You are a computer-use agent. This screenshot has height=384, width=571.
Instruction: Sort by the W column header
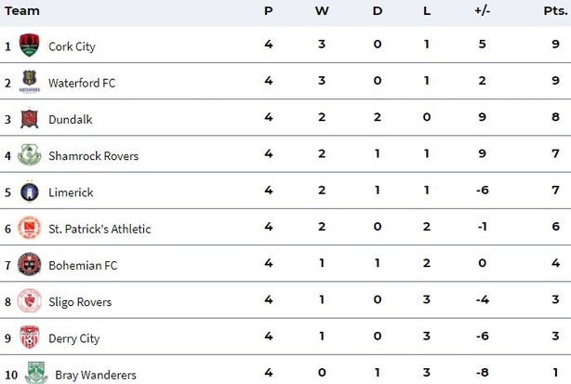tap(322, 11)
